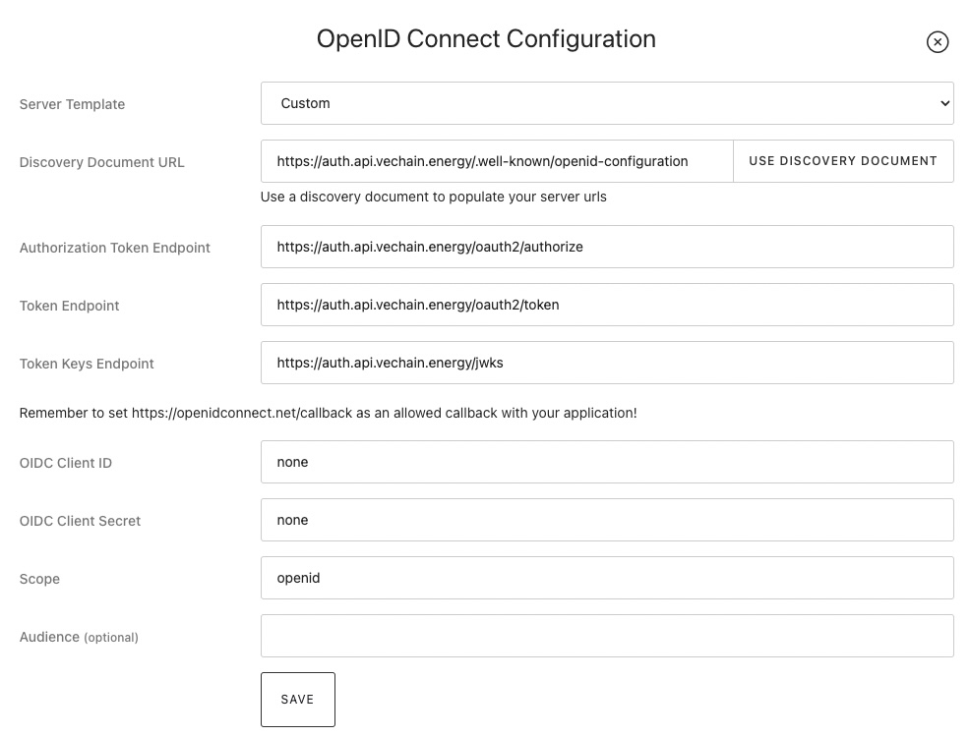This screenshot has width=970, height=737.
Task: Click the Scope label text
Action: (x=39, y=579)
